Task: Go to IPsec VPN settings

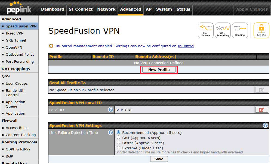Action: pyautogui.click(x=14, y=33)
